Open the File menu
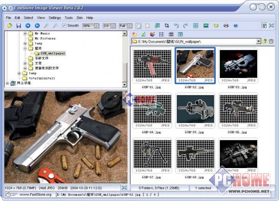This screenshot has width=279, height=201. click(8, 18)
